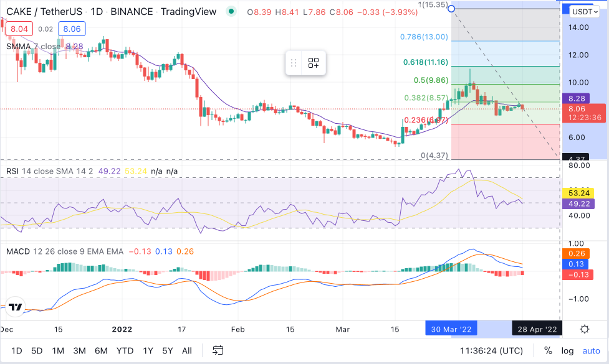This screenshot has width=609, height=364.
Task: Select the 1D time range
Action: (17, 351)
